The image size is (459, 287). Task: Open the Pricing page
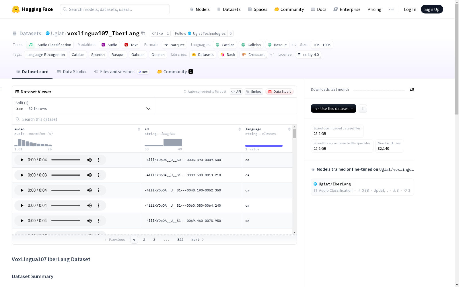coord(374,9)
